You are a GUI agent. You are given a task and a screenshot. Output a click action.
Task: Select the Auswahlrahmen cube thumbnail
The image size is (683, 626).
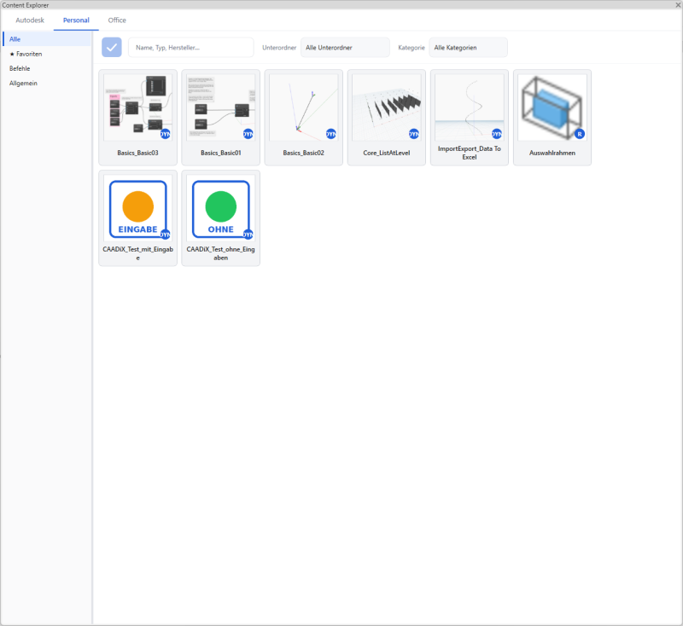pos(552,107)
